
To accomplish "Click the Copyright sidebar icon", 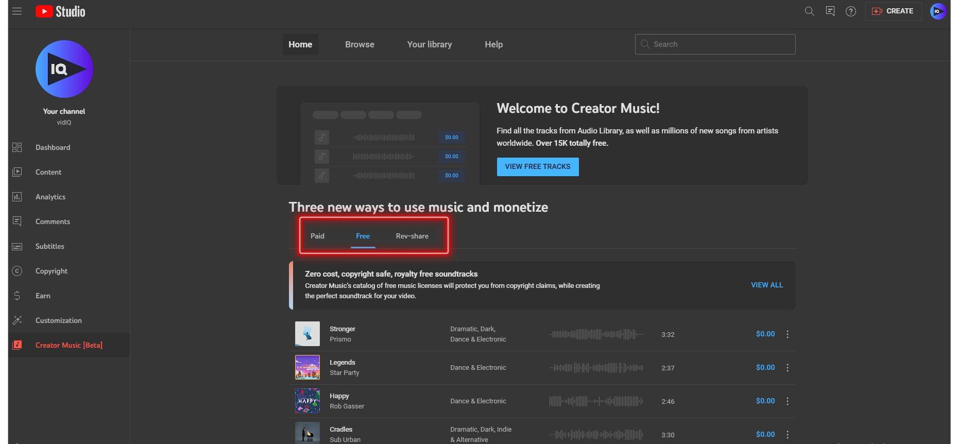I will tap(17, 271).
